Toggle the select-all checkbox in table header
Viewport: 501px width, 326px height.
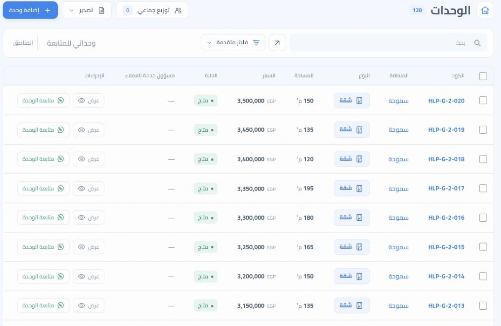[x=483, y=76]
